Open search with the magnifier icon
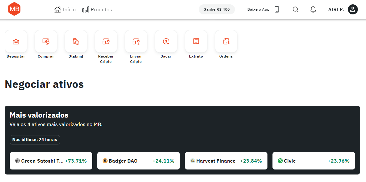Screen dimensions: 366x182 296,9
